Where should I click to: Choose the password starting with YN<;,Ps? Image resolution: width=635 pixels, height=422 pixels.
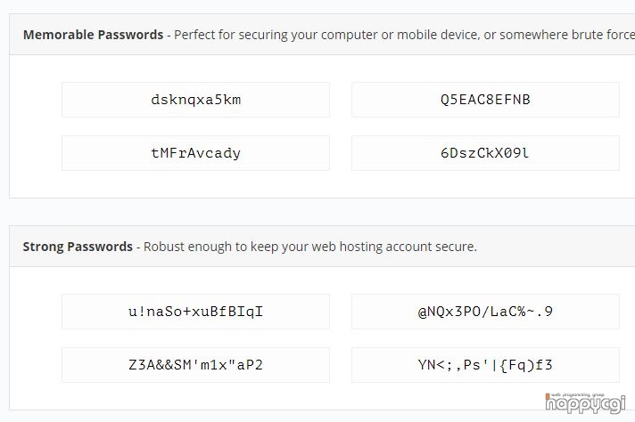pyautogui.click(x=485, y=365)
